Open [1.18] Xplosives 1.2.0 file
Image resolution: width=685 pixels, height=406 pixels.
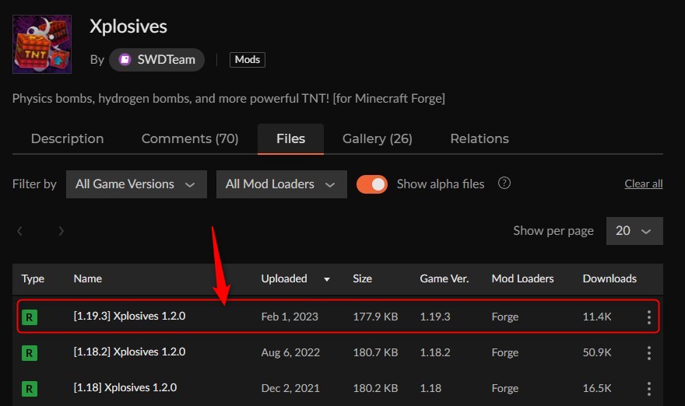pos(125,387)
